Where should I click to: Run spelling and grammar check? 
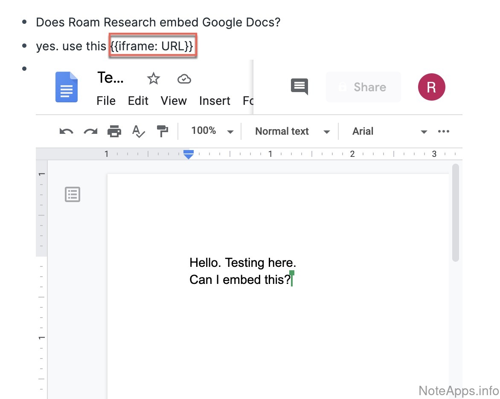[x=138, y=131]
